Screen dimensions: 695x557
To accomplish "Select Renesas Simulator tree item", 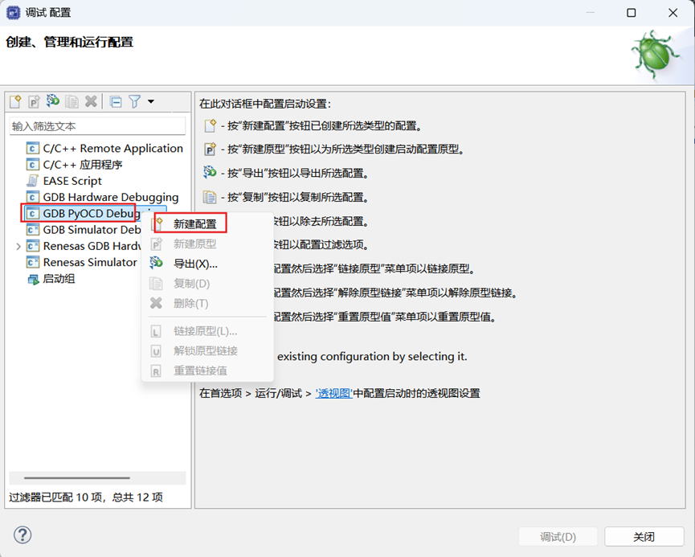I will click(82, 262).
